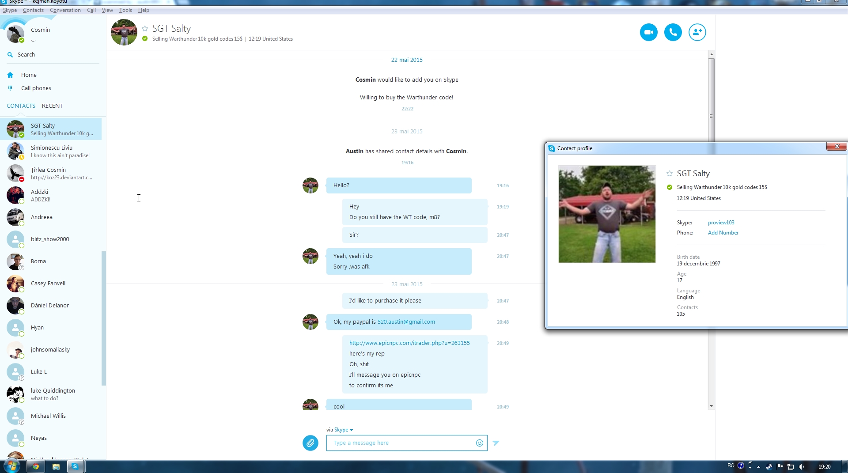The height and width of the screenshot is (473, 848).
Task: Open the Help menu
Action: pos(144,10)
